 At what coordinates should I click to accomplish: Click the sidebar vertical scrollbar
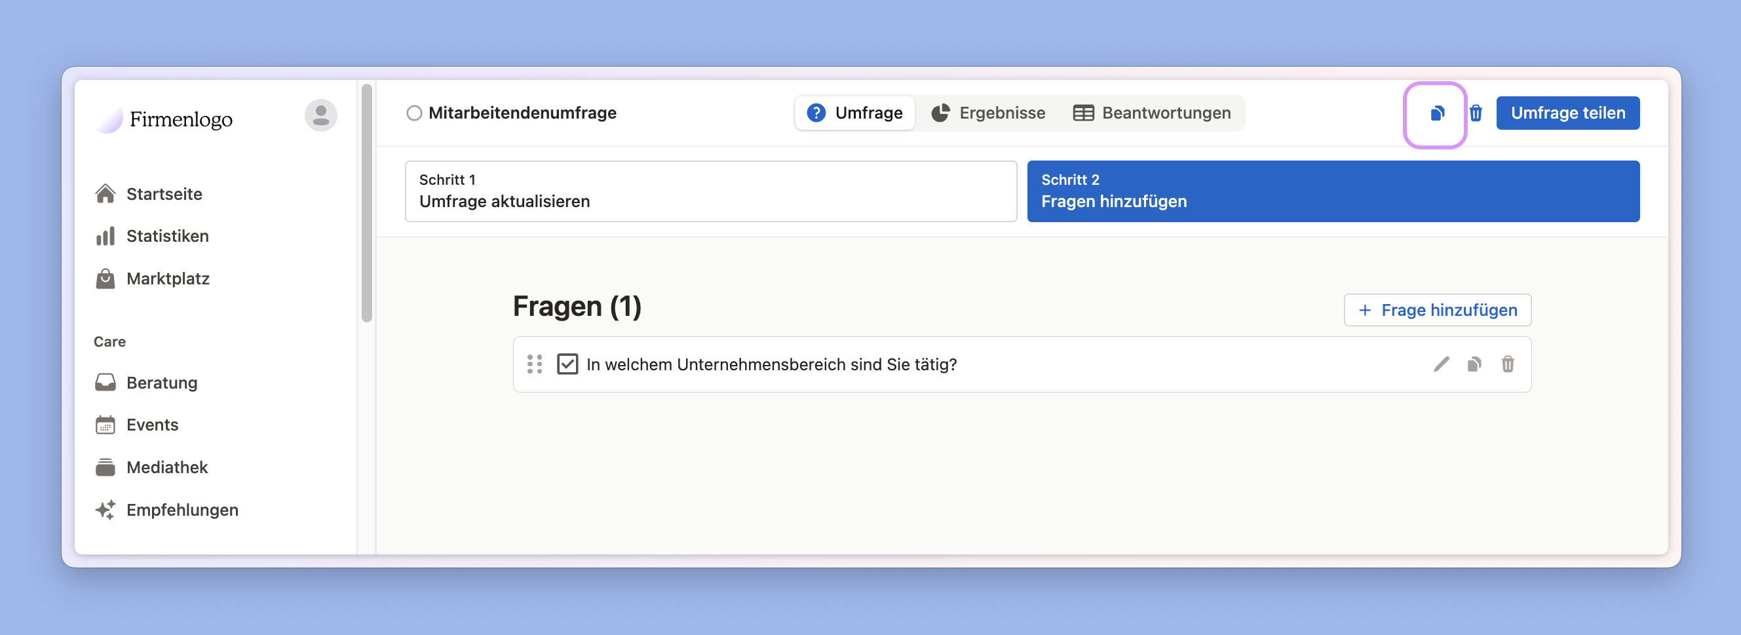(x=366, y=203)
